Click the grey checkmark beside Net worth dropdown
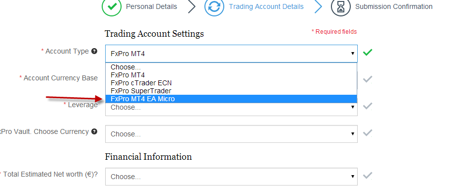Image resolution: width=452 pixels, height=190 pixels. tap(368, 176)
